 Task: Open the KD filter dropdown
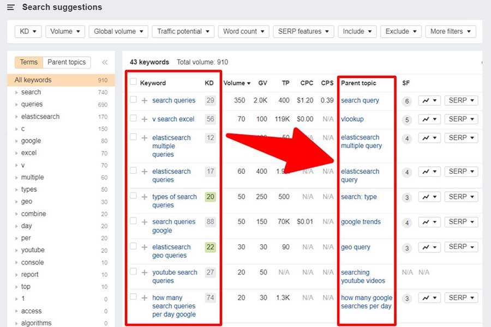pos(27,31)
